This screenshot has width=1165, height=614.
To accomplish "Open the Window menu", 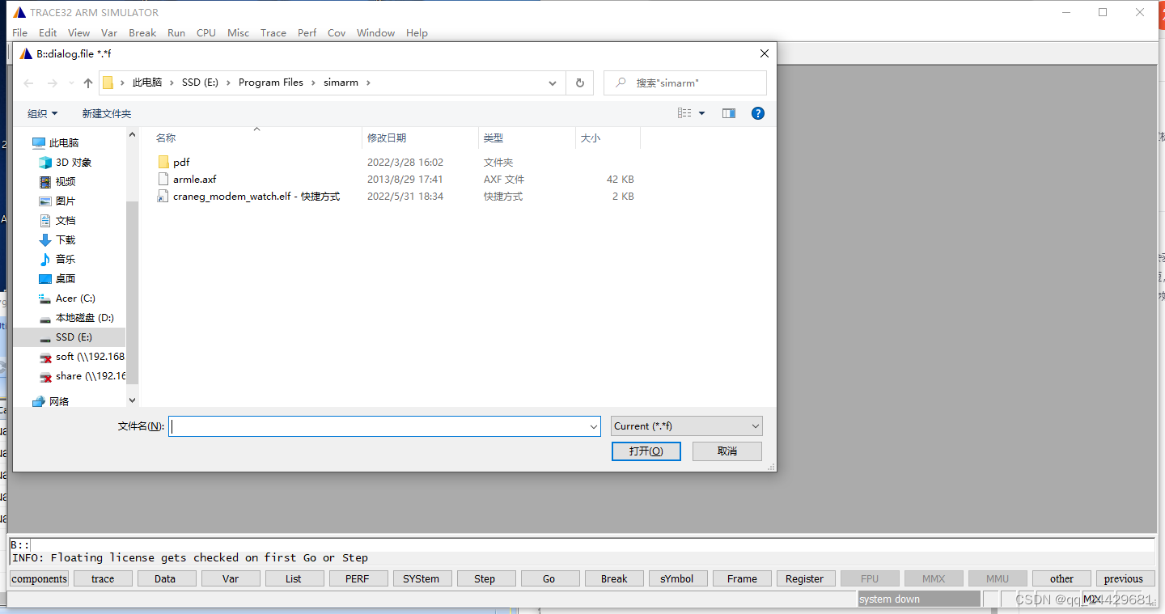I will coord(376,33).
